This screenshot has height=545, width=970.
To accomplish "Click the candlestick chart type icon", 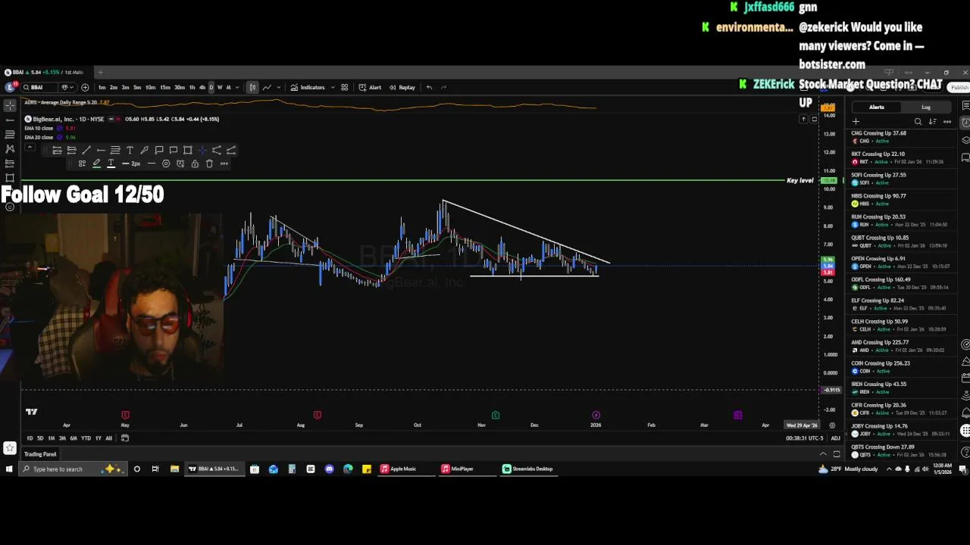I will [x=252, y=87].
